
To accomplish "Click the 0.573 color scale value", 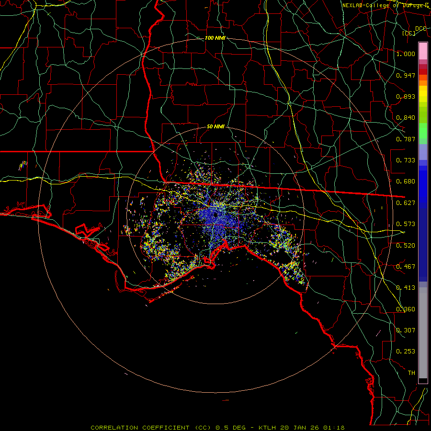I will pyautogui.click(x=406, y=224).
